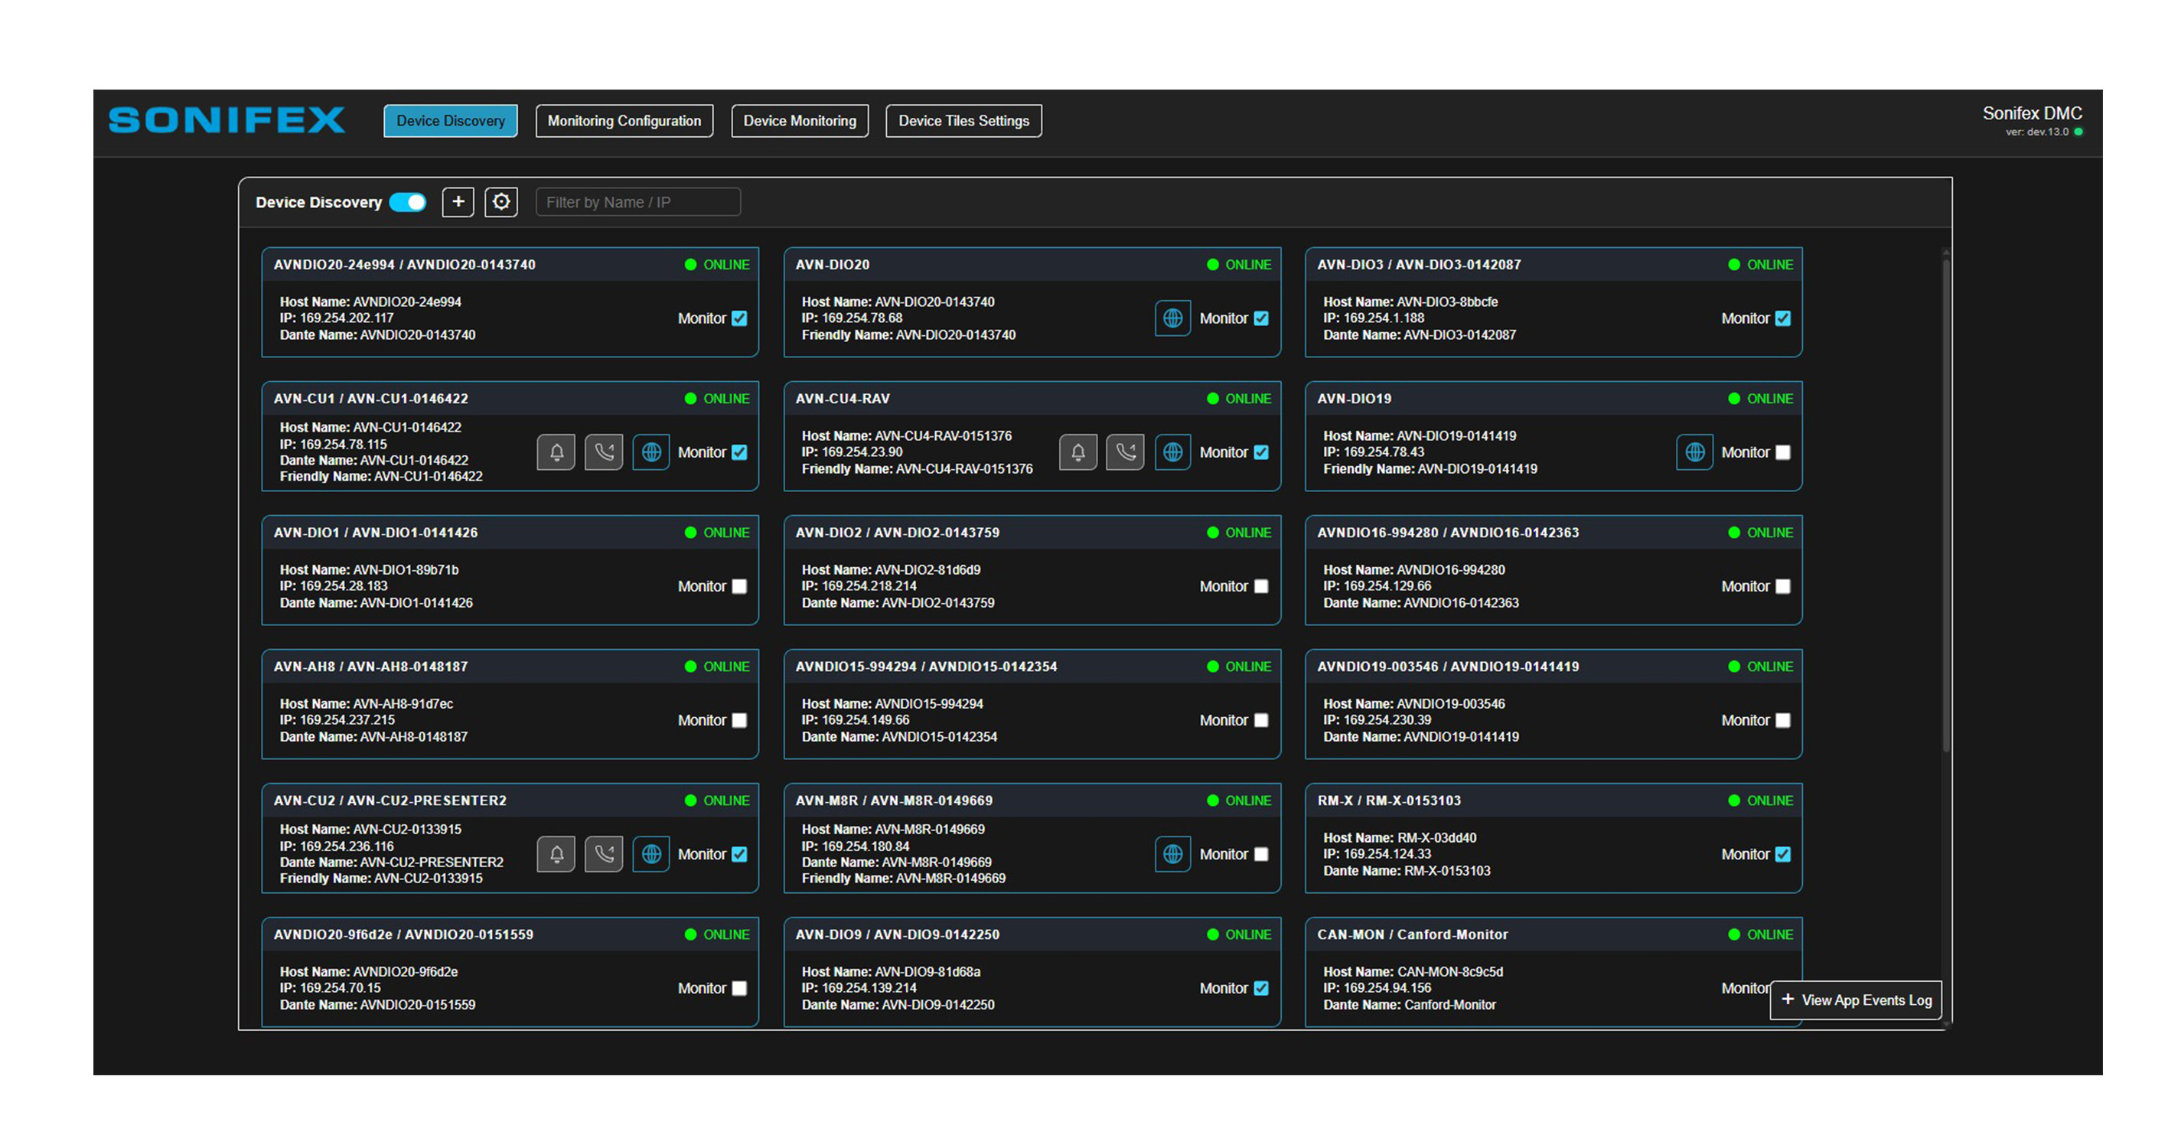Click Dante Name AVN-DIO1-0141426
2168x1148 pixels.
coord(416,602)
